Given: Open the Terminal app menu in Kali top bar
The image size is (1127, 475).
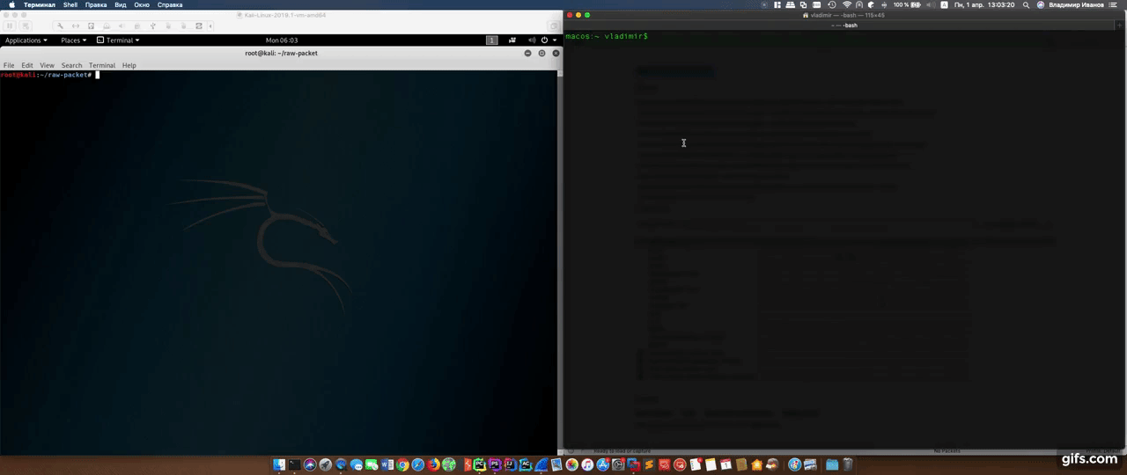Looking at the screenshot, I should (x=118, y=40).
